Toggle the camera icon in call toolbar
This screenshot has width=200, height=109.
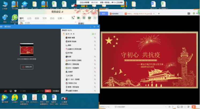click(5, 91)
